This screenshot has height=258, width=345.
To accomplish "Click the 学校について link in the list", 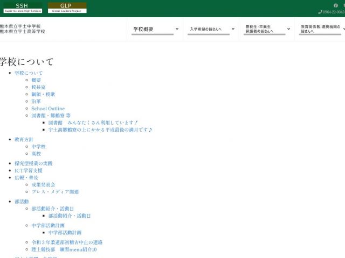I will pyautogui.click(x=29, y=73).
